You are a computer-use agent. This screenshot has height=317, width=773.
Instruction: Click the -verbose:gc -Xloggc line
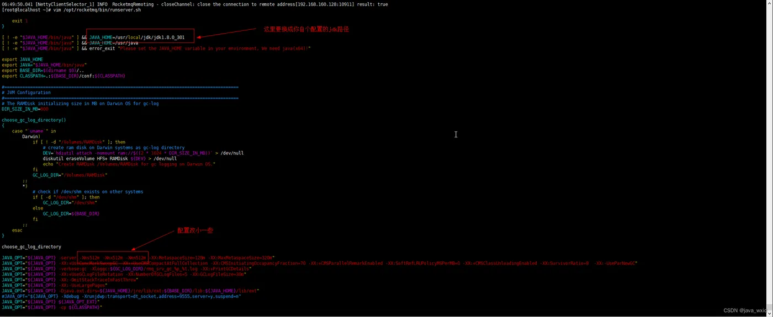coord(126,268)
